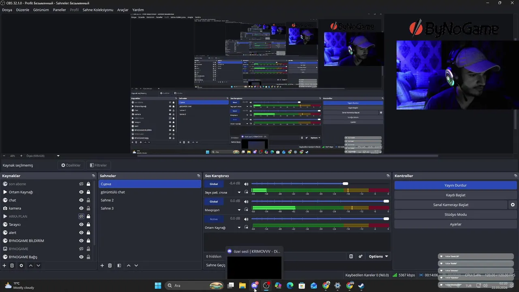Screen dimensions: 519x292
Task: Move scene up arrow in Sahneler toolbar
Action: coord(129,266)
